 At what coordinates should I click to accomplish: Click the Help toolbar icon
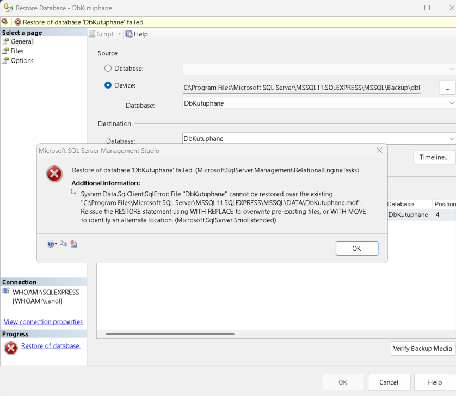pos(129,34)
